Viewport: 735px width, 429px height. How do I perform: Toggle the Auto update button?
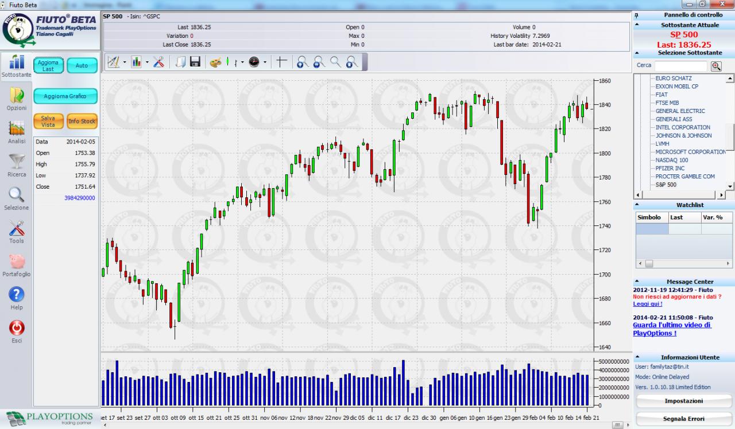pos(82,65)
